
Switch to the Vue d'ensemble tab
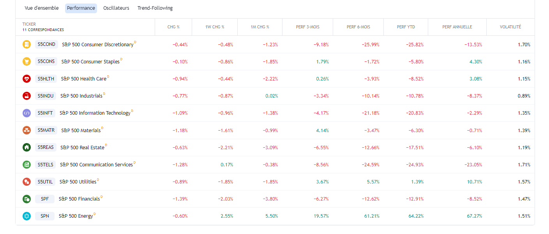(x=42, y=8)
